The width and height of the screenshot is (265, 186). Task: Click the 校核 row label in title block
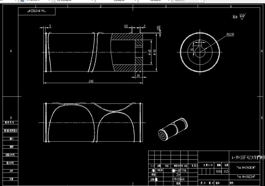point(153,174)
